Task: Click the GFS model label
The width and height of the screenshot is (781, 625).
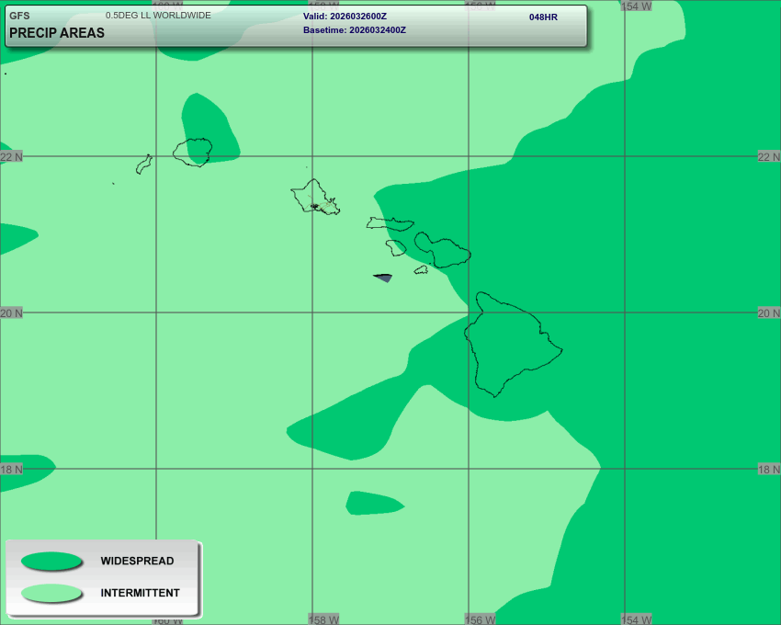Action: pos(19,16)
